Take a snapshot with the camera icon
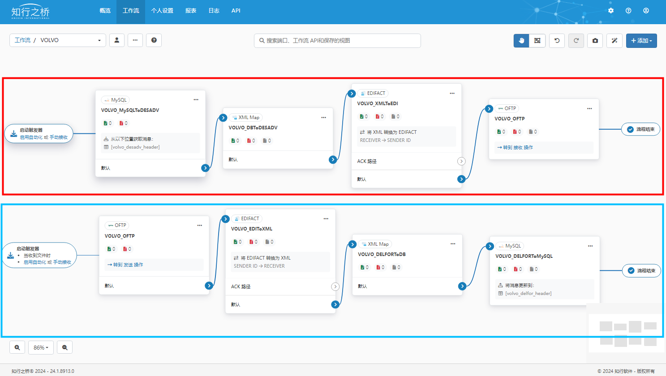666x376 pixels. (x=595, y=41)
